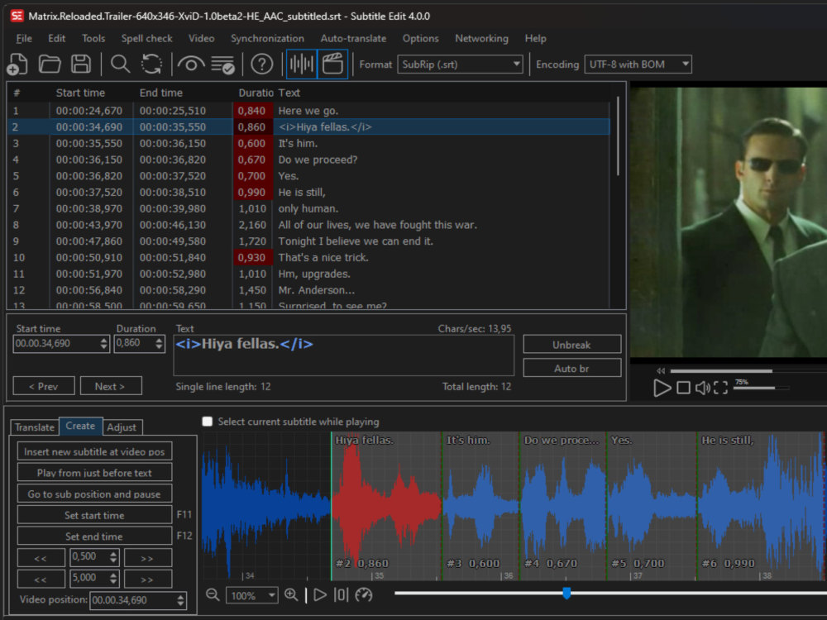Adjust the 0,500 seconds step spinner
The height and width of the screenshot is (620, 827).
[112, 557]
